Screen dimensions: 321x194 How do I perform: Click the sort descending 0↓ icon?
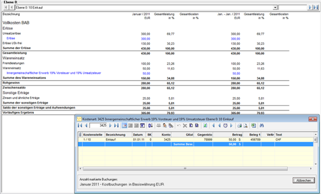pos(150,125)
